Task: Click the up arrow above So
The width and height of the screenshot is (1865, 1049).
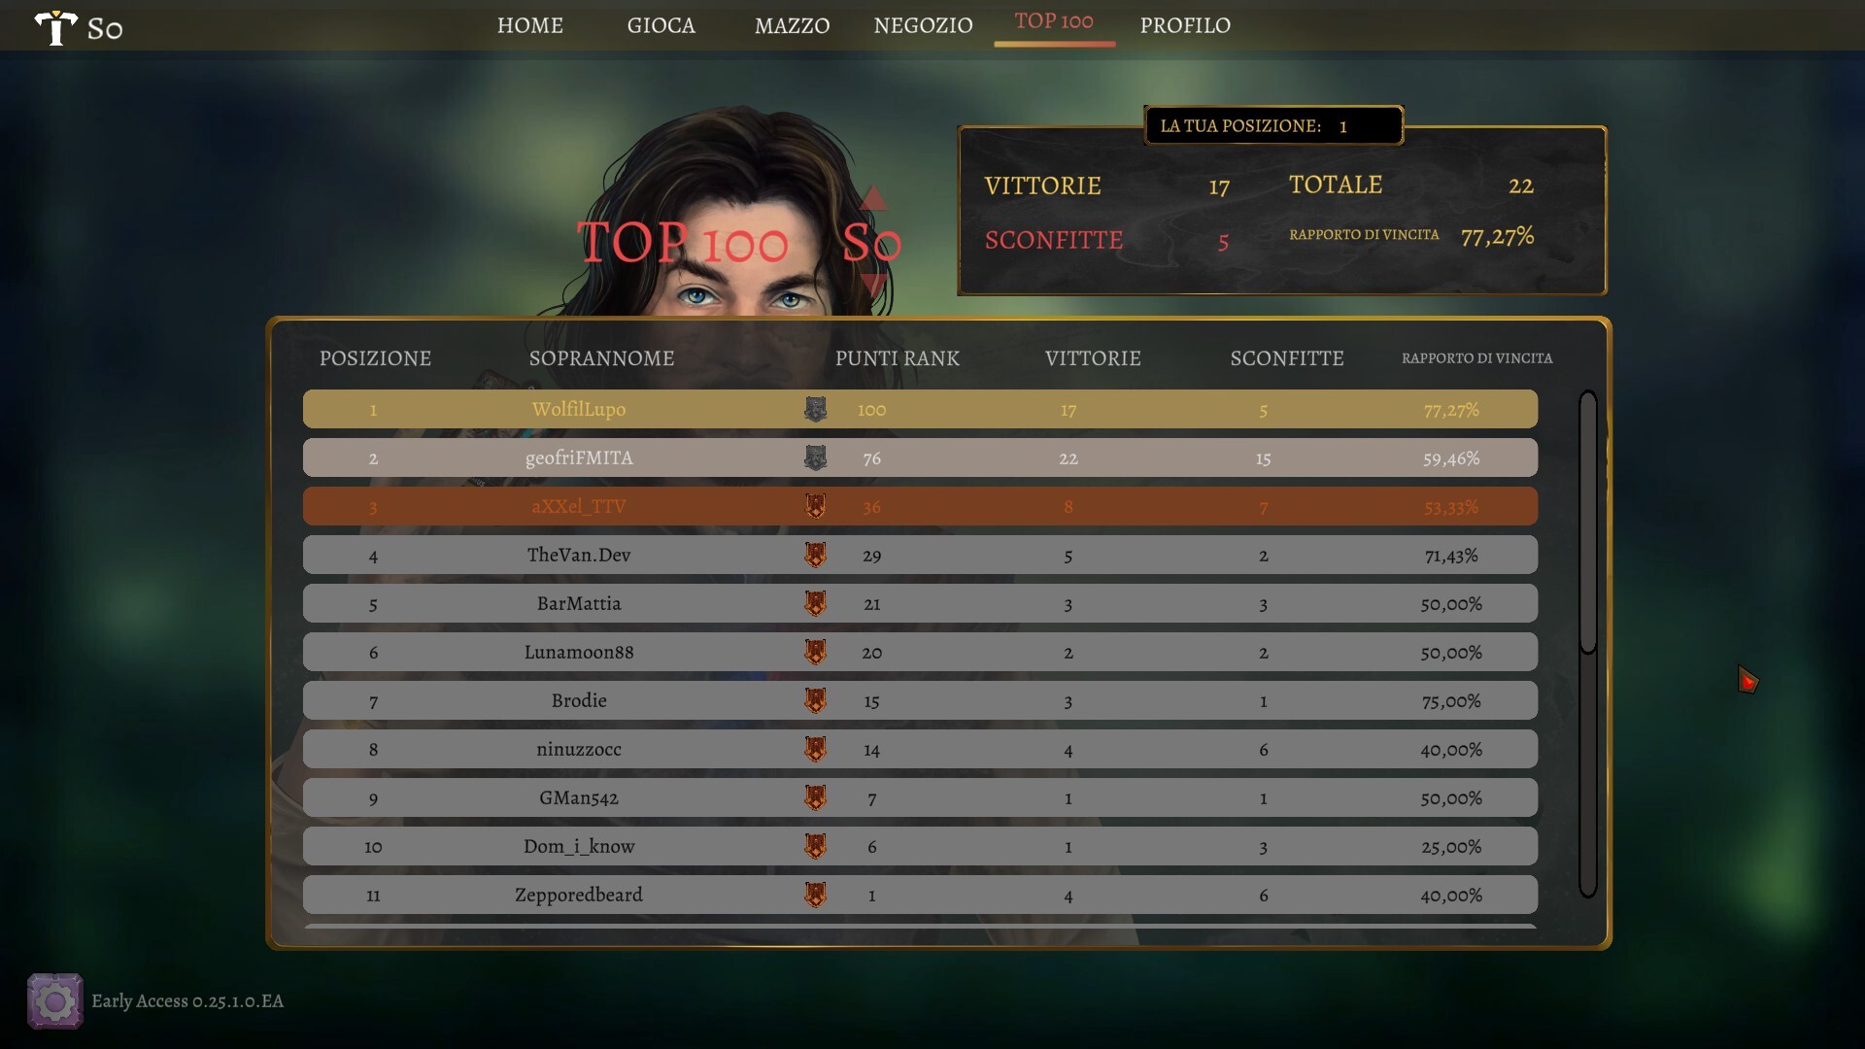Action: [873, 197]
